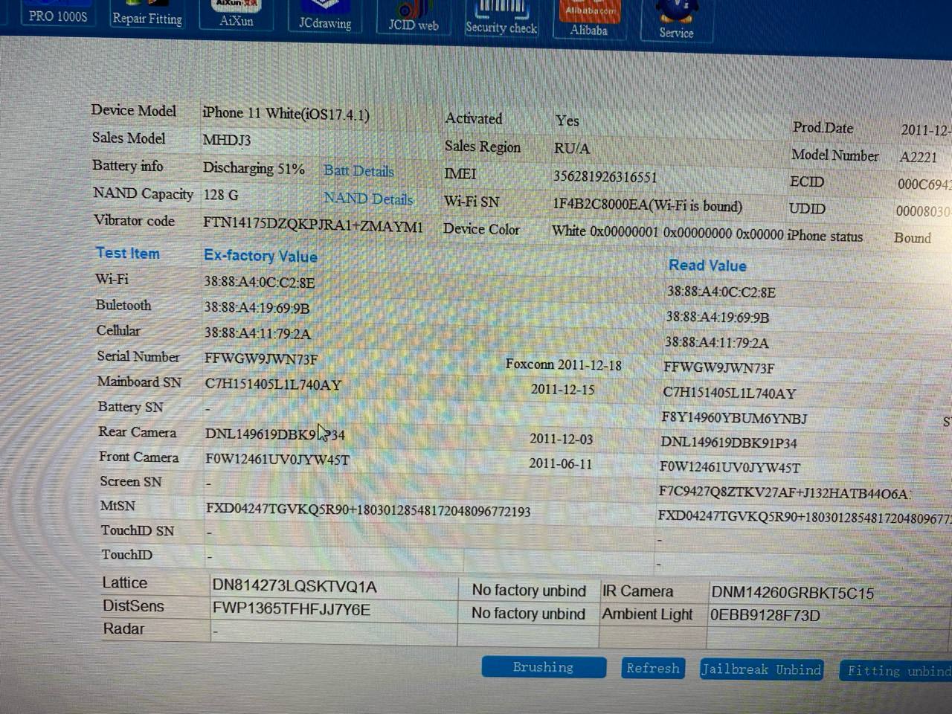Viewport: 952px width, 714px height.
Task: Select the Read Value column header
Action: 707,266
